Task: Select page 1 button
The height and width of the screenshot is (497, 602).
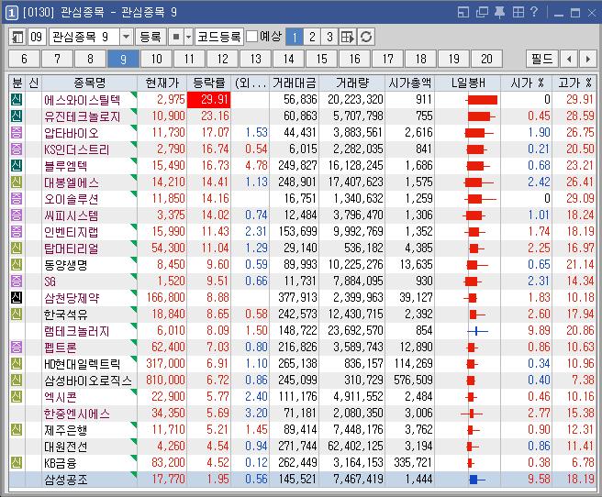Action: pyautogui.click(x=295, y=38)
